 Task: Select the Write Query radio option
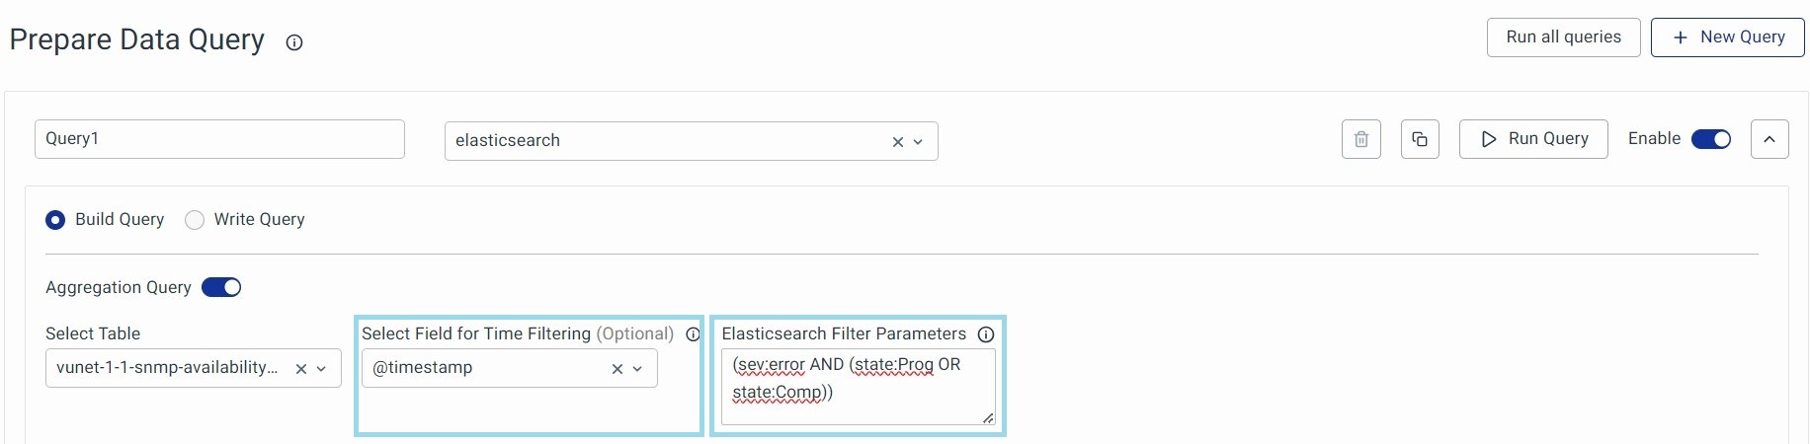point(195,220)
